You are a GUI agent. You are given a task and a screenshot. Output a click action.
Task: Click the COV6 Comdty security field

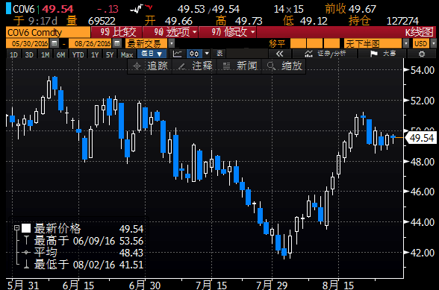(x=48, y=32)
